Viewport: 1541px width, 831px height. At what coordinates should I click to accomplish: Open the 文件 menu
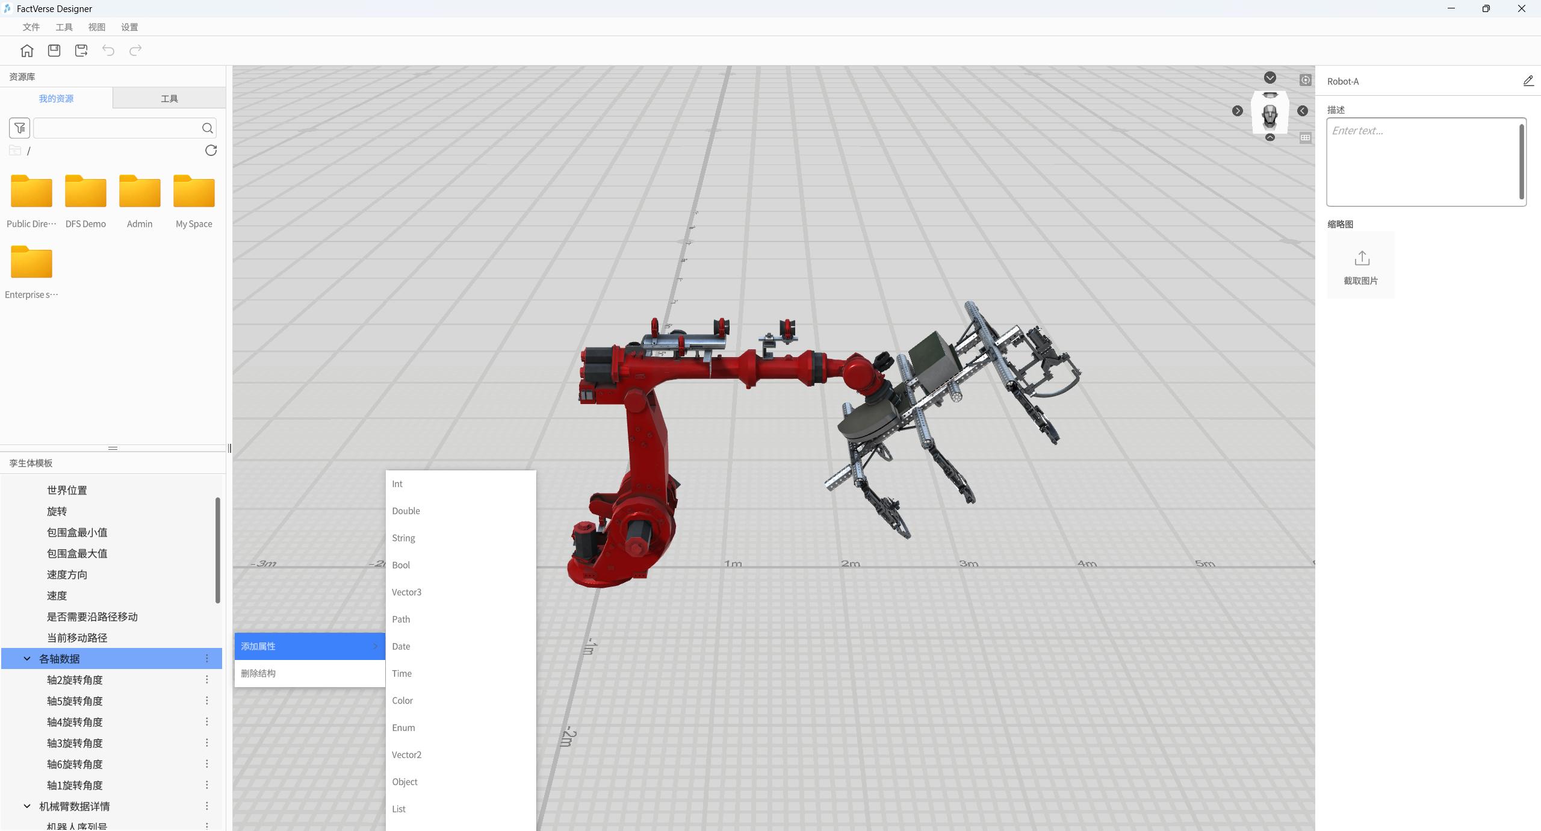coord(31,27)
